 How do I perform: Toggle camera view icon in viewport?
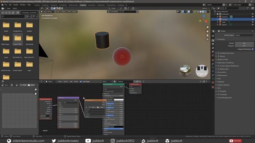[x=207, y=35]
